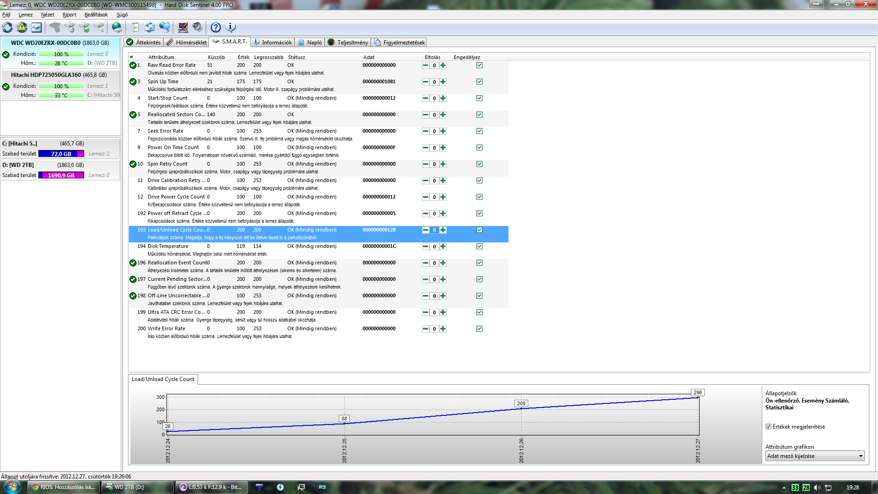
Task: Click the globe with disk icon
Action: tap(117, 27)
